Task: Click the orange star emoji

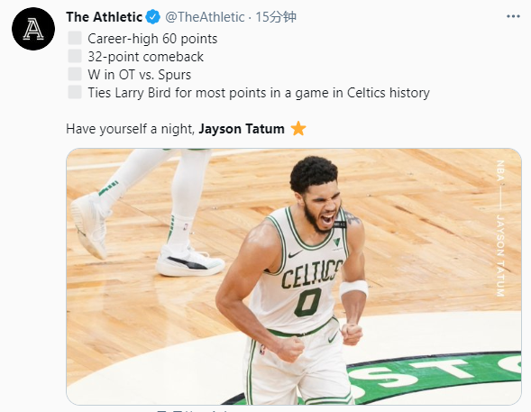Action: point(298,129)
